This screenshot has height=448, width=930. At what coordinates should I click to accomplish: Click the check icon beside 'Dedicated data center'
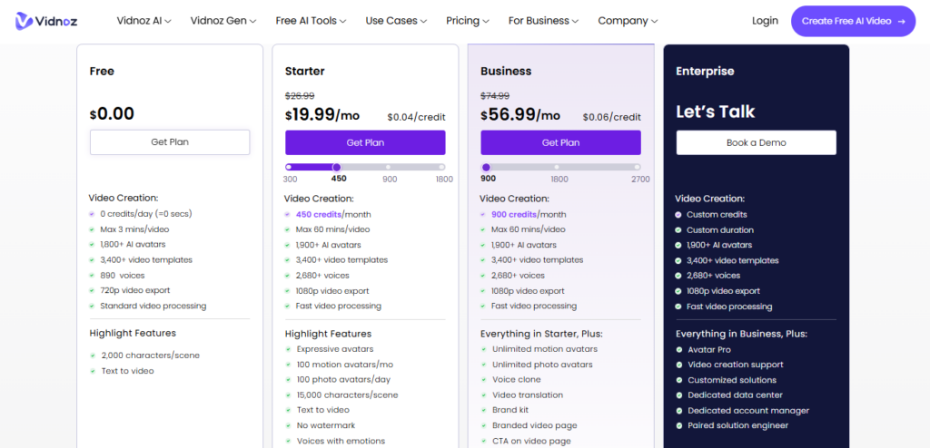point(679,395)
